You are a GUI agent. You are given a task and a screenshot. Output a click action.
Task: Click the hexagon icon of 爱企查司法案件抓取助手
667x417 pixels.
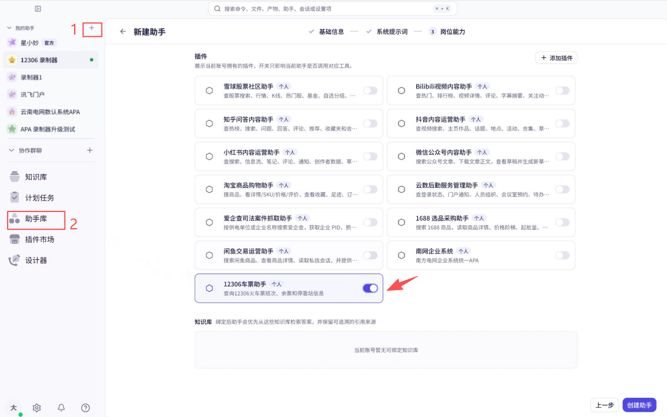[x=209, y=223]
